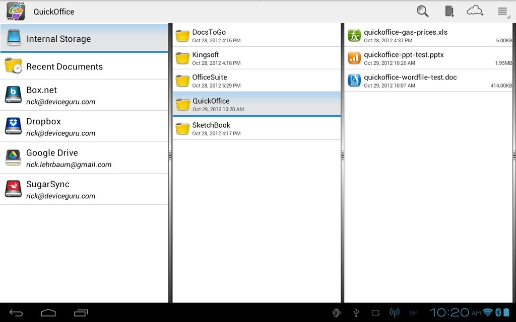The image size is (516, 322).
Task: Tap the 56° temperature indicator
Action: (x=413, y=313)
